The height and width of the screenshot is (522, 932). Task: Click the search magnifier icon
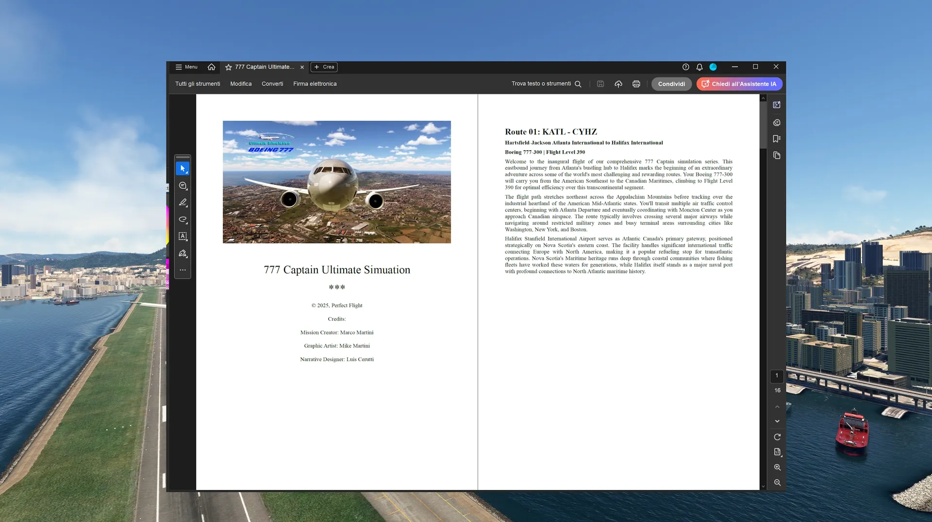click(x=578, y=84)
